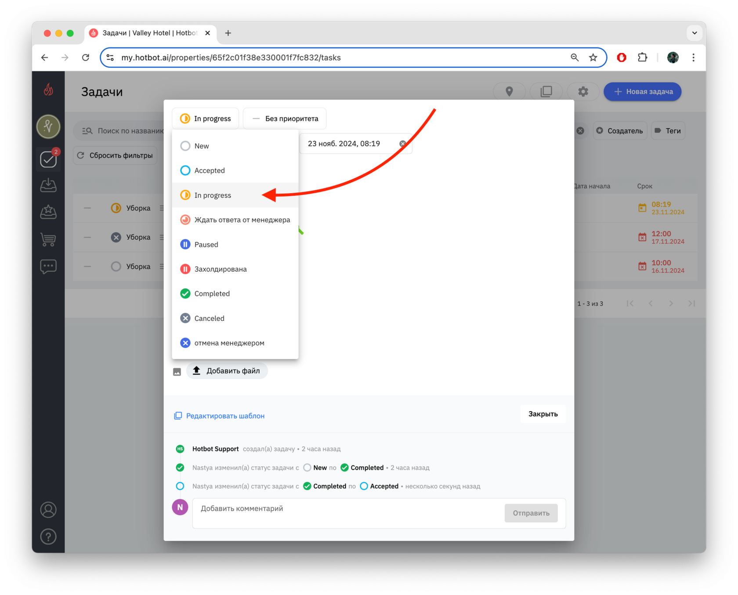Go back in browser history

pyautogui.click(x=45, y=58)
